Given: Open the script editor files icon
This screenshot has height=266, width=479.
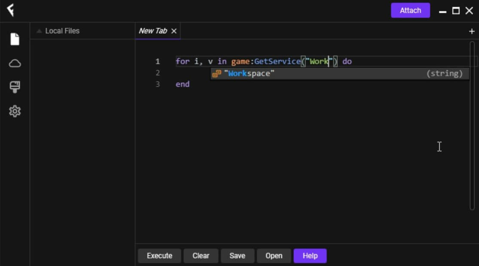Looking at the screenshot, I should click(15, 39).
